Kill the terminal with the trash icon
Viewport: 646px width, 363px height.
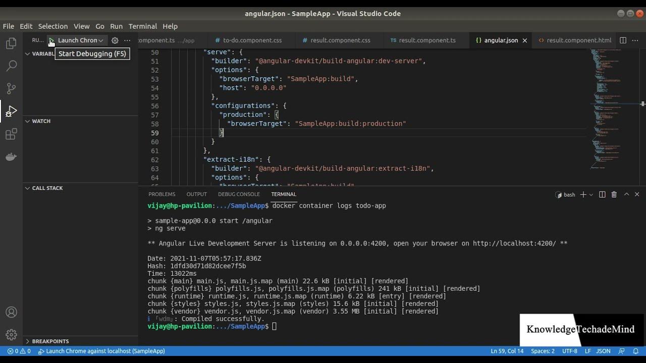[x=614, y=194]
